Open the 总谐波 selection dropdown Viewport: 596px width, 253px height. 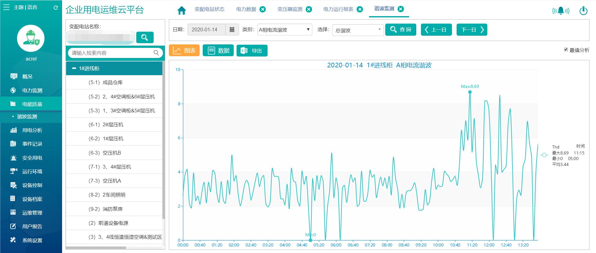[x=358, y=30]
